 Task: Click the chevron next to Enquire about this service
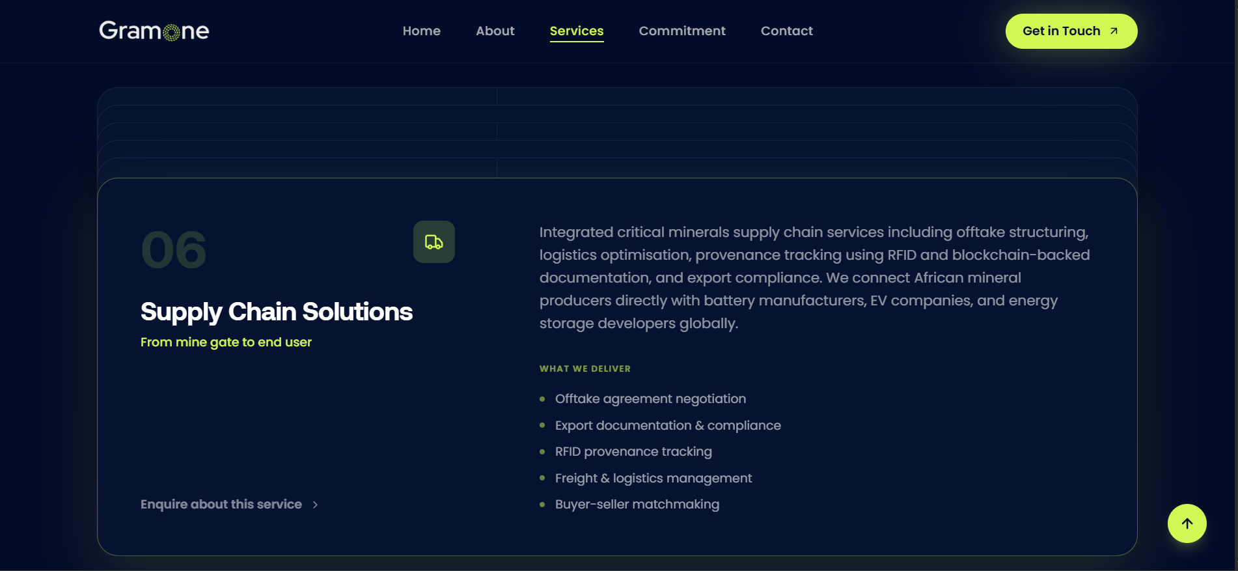pyautogui.click(x=315, y=505)
